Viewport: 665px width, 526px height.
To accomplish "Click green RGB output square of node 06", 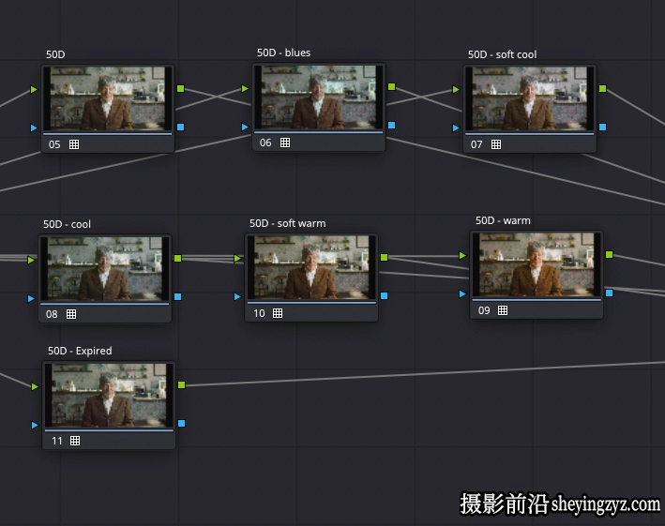I will (391, 87).
